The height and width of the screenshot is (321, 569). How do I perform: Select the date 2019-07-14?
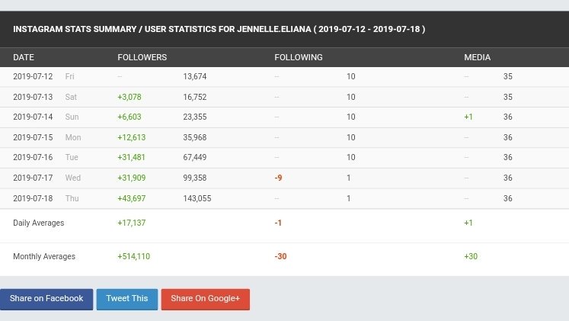[33, 117]
